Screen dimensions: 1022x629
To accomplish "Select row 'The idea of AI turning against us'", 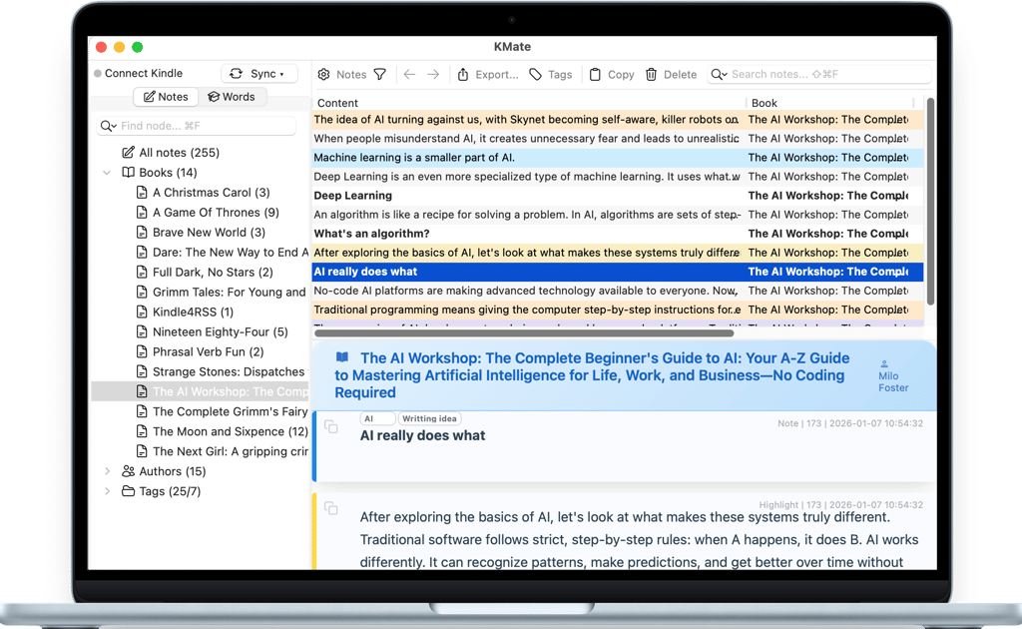I will (618, 119).
